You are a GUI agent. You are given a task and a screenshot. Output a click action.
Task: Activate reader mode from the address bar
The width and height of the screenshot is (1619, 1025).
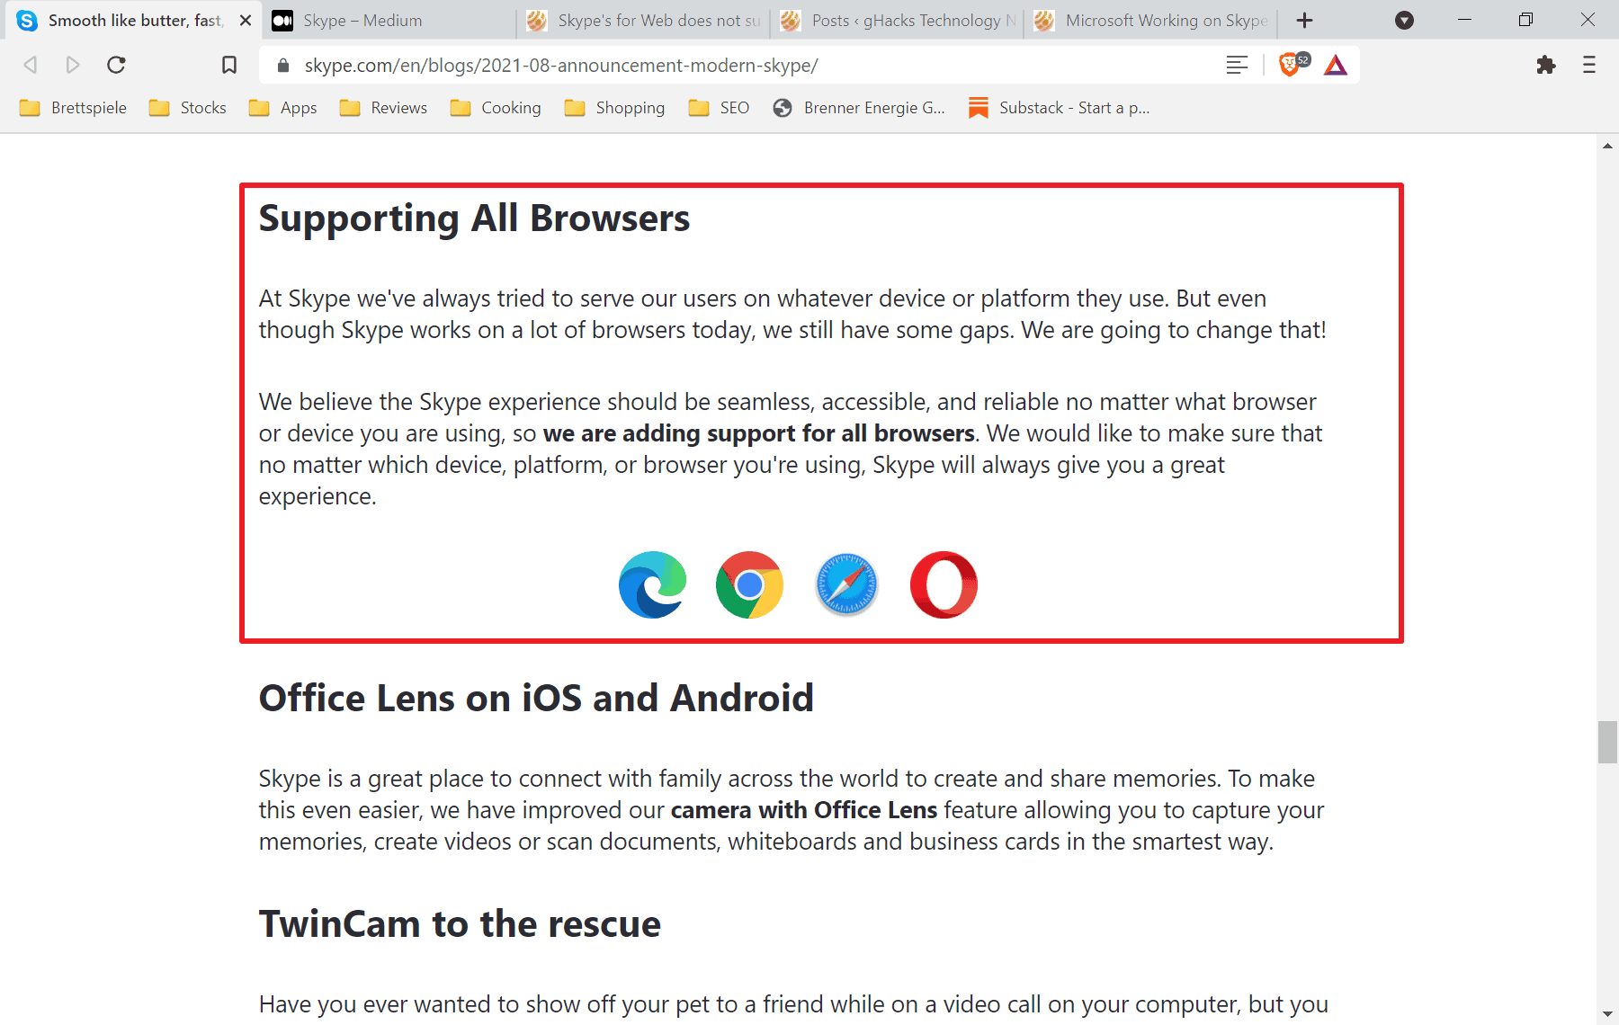[x=1237, y=64]
